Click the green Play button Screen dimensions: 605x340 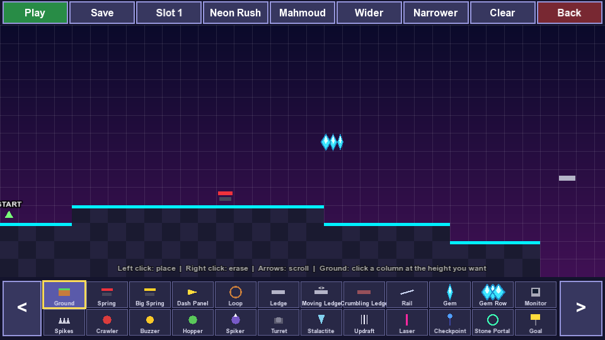pyautogui.click(x=35, y=13)
